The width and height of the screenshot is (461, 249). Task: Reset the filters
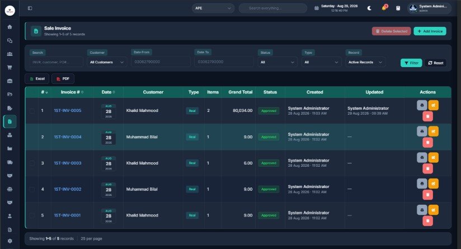(435, 63)
